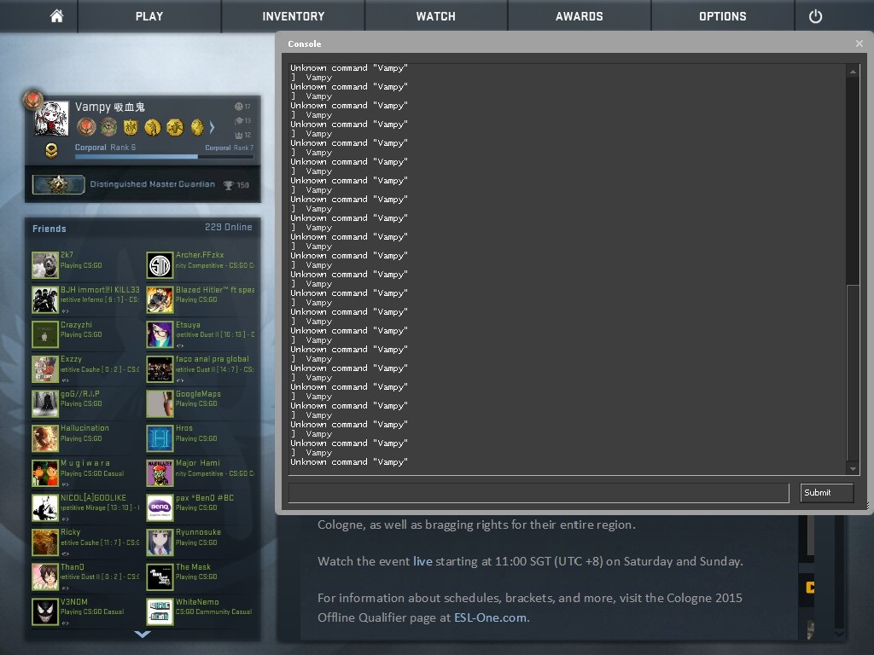Open the INVENTORY menu
Screen dimensions: 874x655
(294, 16)
